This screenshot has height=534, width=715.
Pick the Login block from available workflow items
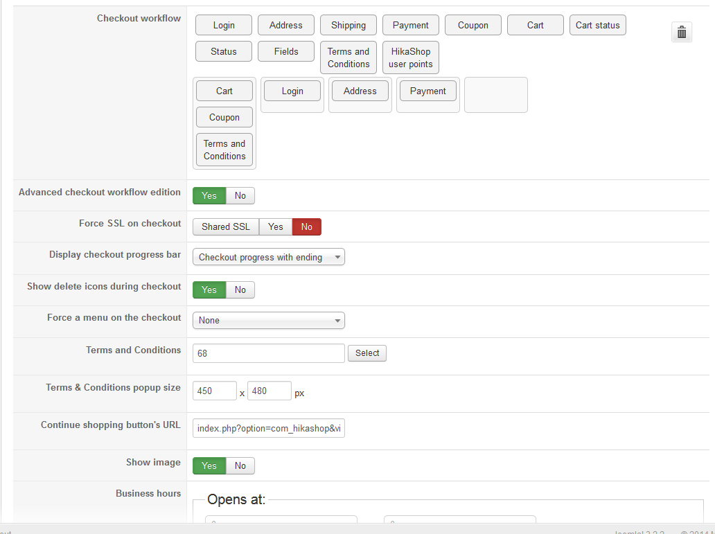[223, 25]
